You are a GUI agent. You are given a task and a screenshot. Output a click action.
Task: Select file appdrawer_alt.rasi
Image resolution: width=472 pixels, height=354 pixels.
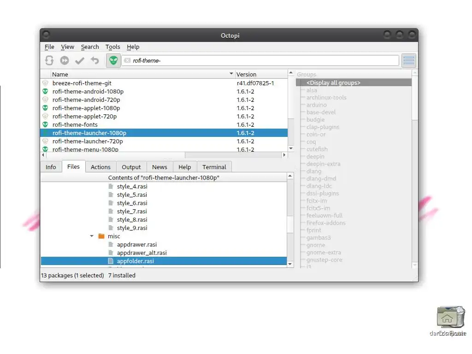coord(142,253)
